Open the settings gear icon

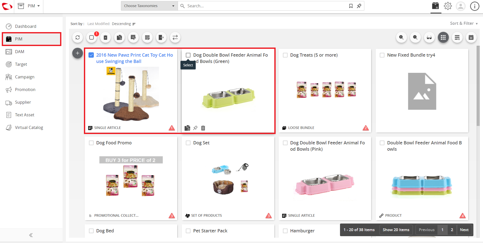(x=448, y=6)
